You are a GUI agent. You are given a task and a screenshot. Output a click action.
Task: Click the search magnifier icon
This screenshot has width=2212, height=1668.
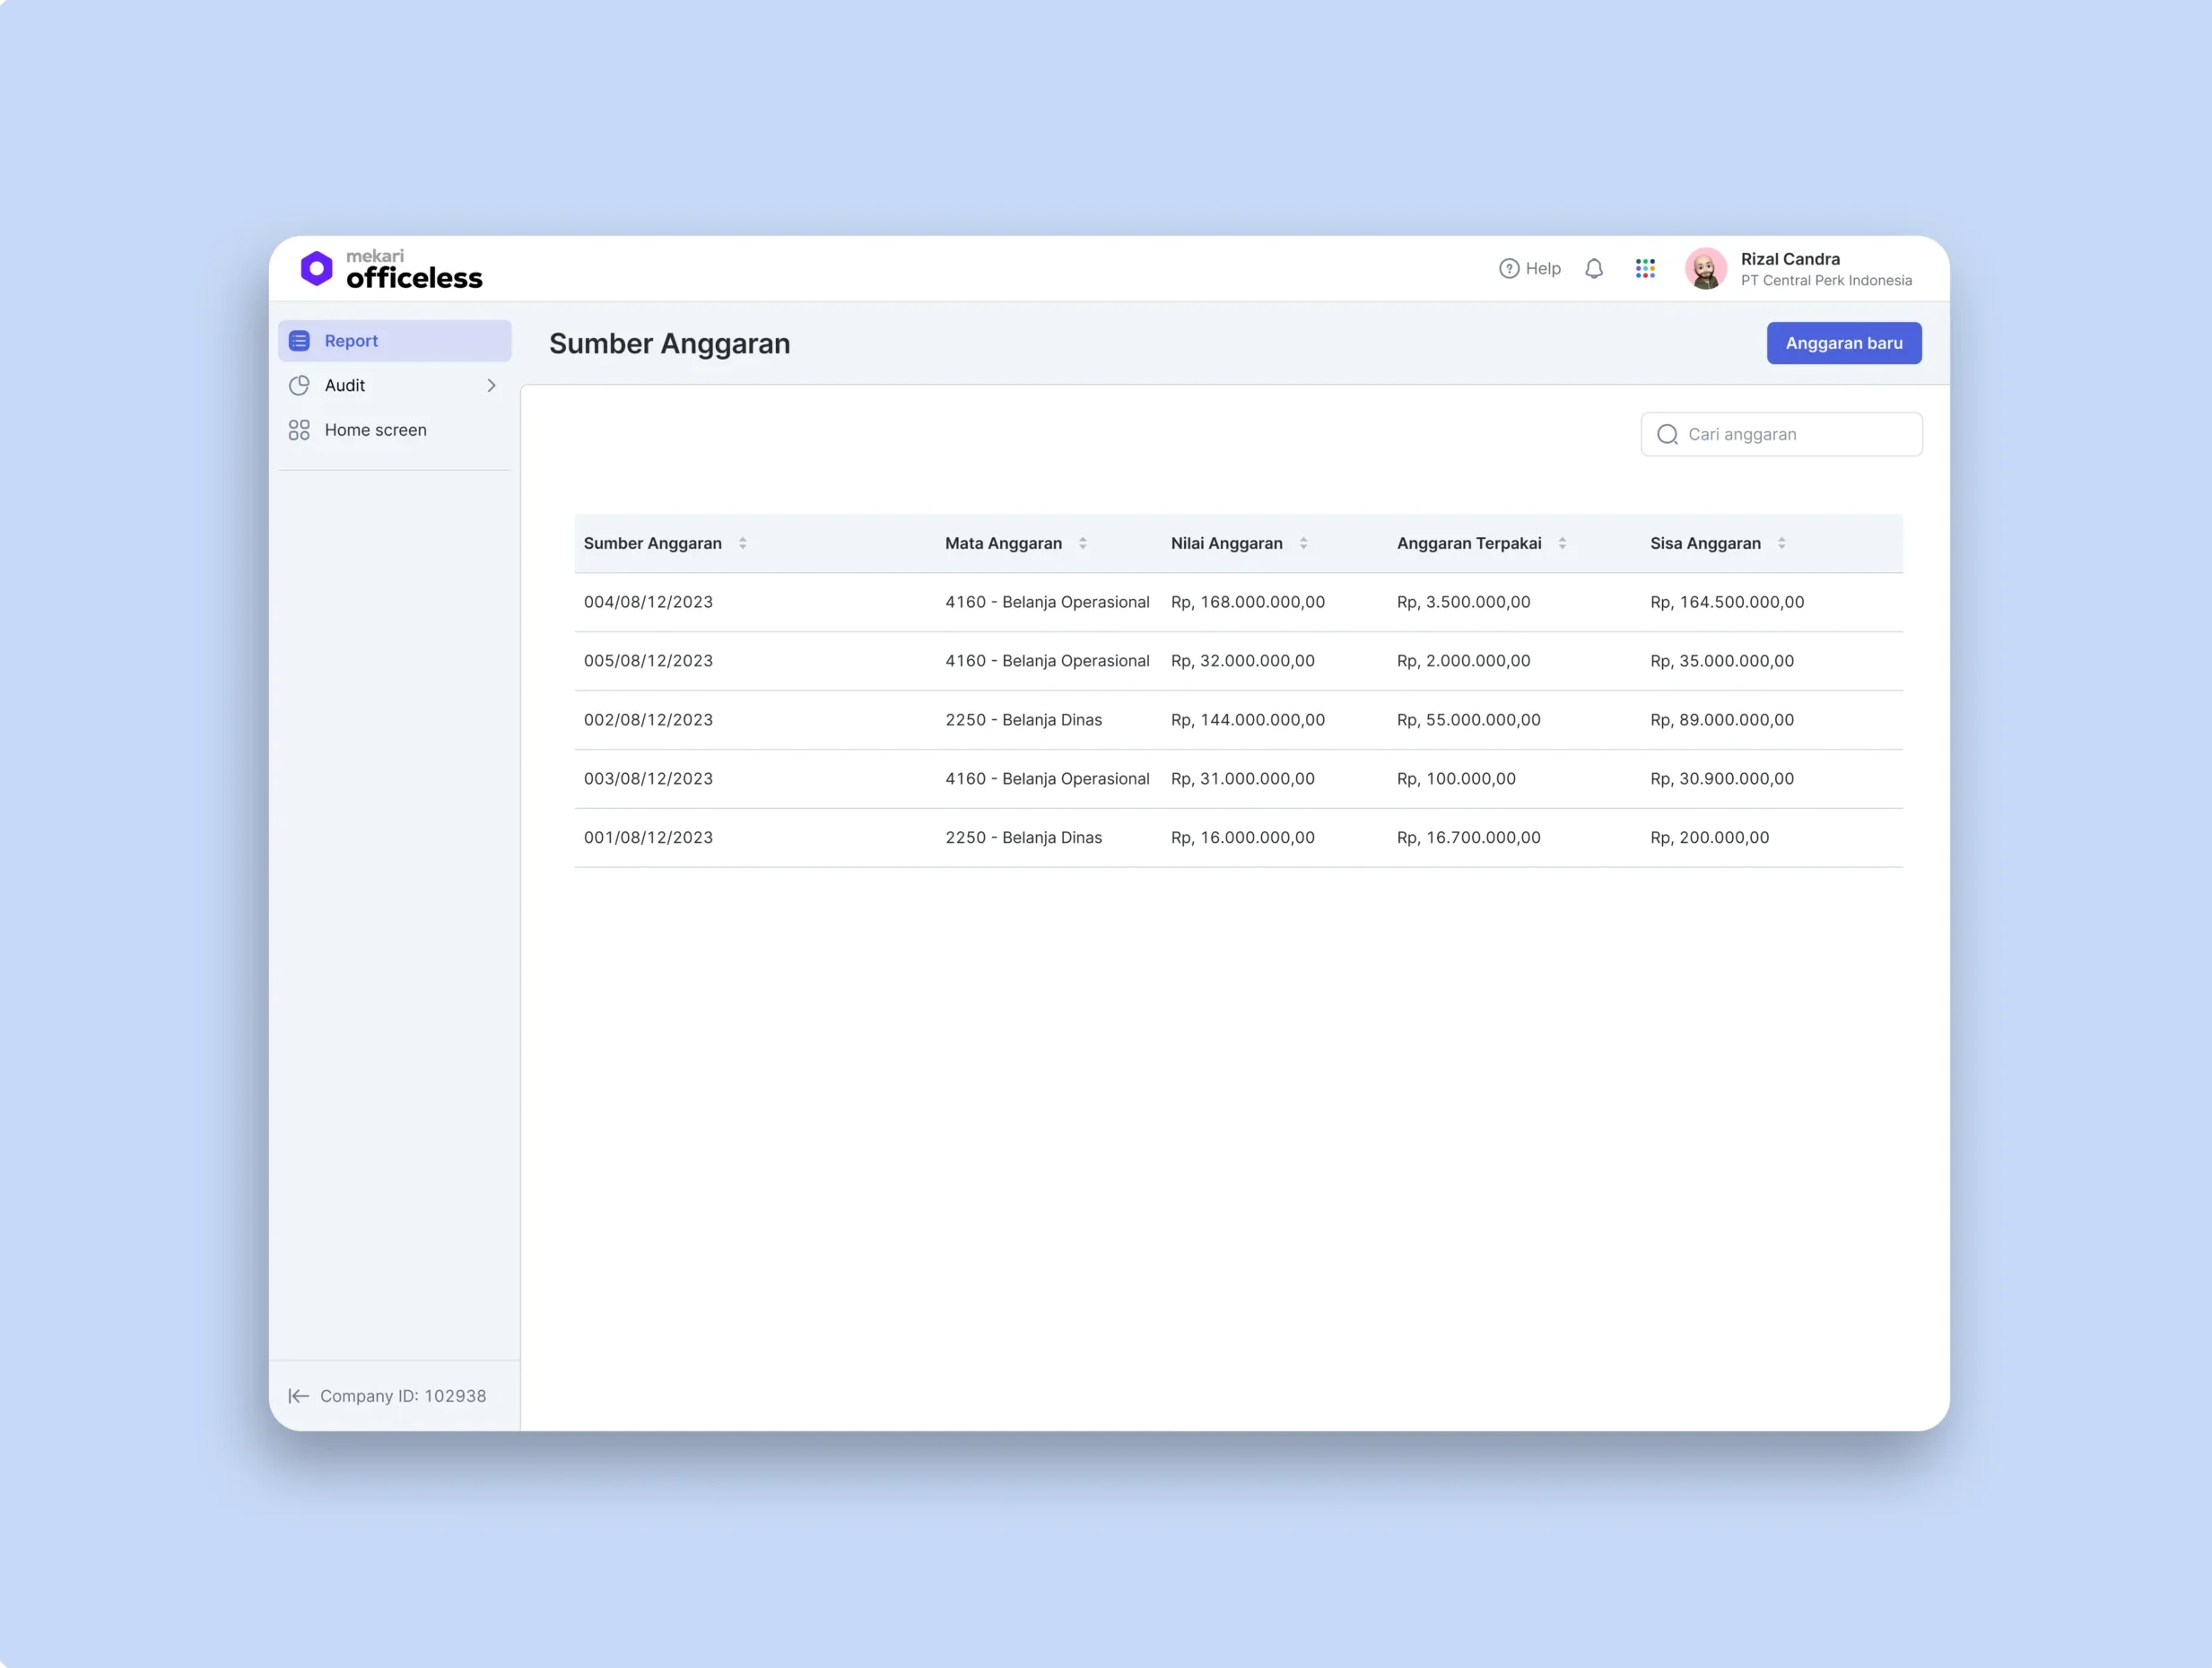[x=1667, y=434]
